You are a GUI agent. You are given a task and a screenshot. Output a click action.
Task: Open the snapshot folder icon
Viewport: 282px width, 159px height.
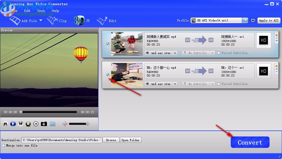click(x=53, y=124)
